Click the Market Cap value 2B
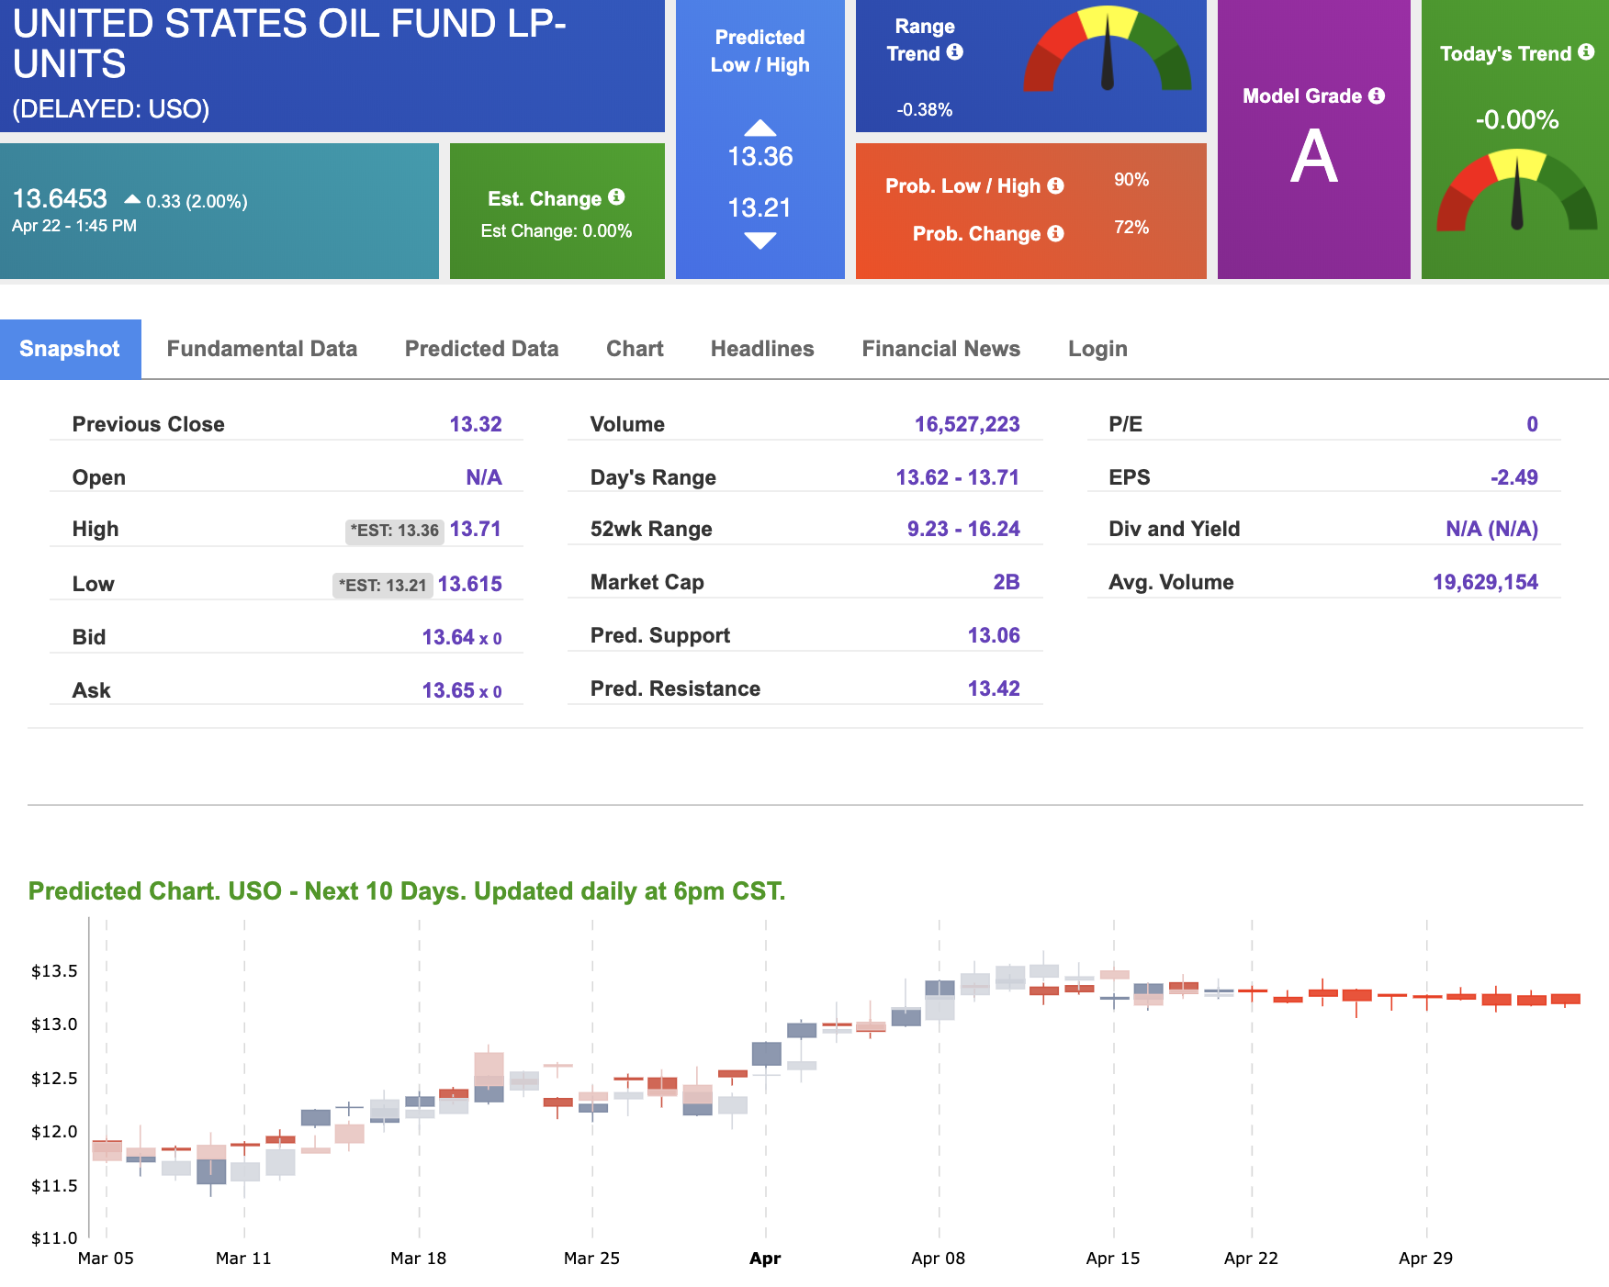 tap(1007, 582)
